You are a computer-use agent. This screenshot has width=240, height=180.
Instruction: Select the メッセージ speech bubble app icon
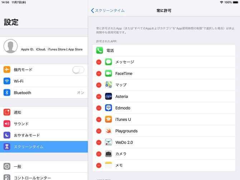click(109, 62)
